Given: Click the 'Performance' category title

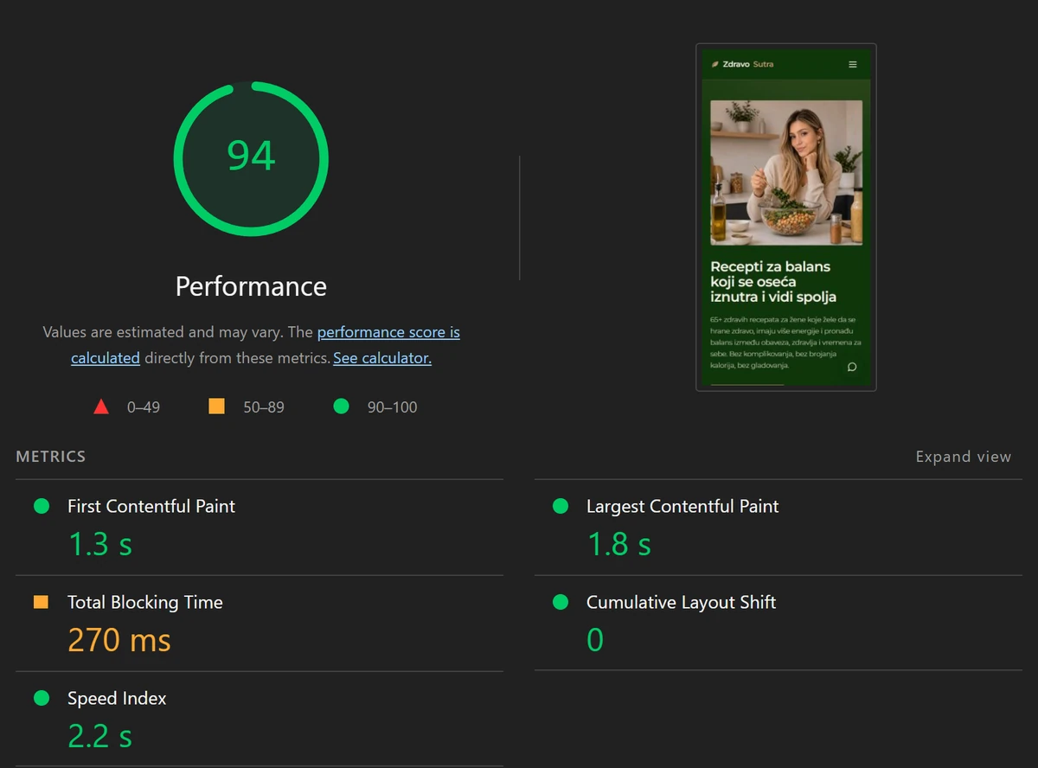Looking at the screenshot, I should click(251, 286).
